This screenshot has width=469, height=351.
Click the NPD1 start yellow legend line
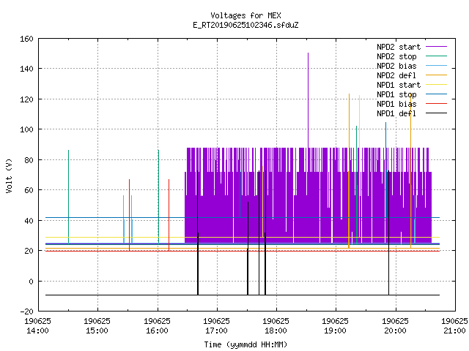[x=436, y=85]
